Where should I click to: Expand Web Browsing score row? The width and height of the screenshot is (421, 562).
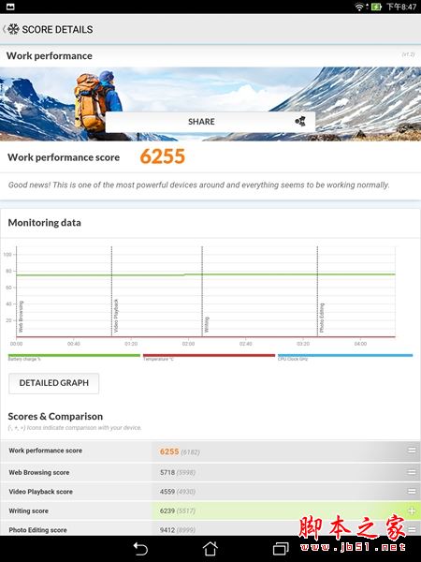coord(412,472)
